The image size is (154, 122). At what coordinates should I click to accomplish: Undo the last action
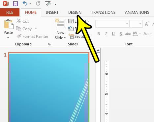[x=25, y=4]
